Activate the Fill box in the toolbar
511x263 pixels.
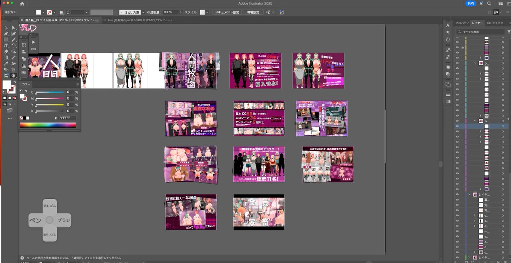7,85
